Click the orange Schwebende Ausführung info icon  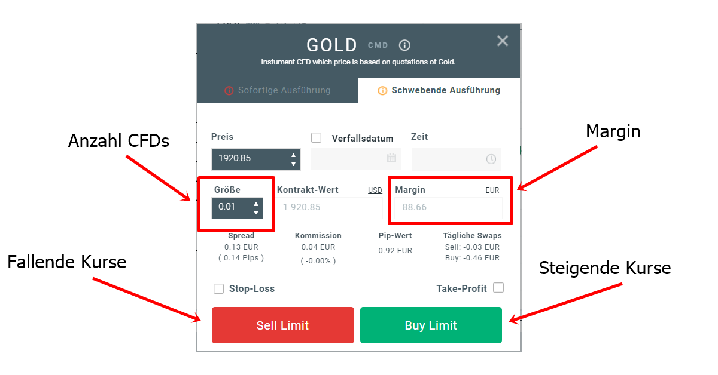click(x=382, y=91)
